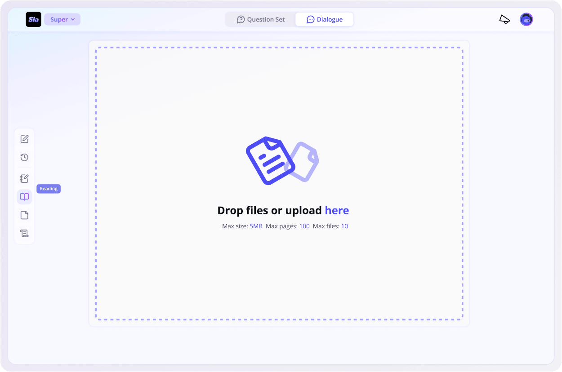Select the notebook tool in sidebar
562x372 pixels.
click(x=25, y=178)
